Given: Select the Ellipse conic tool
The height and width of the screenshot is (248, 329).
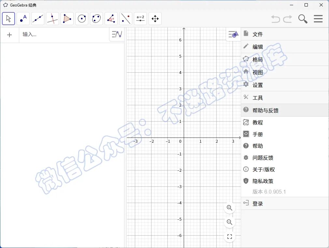Looking at the screenshot, I should point(96,19).
